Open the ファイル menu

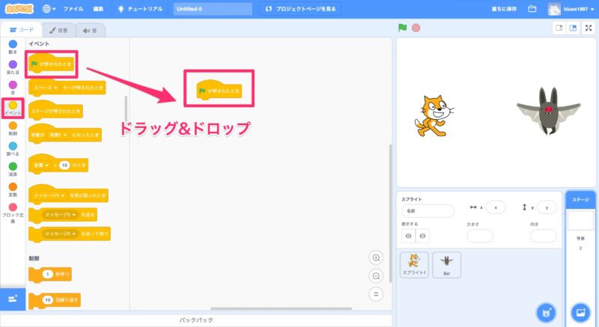[73, 9]
